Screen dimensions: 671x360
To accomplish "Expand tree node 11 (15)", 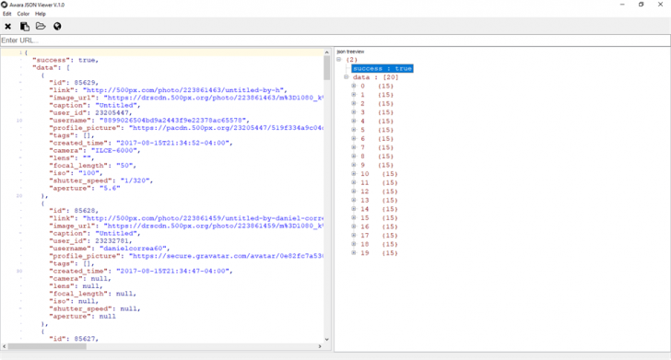I will point(354,182).
